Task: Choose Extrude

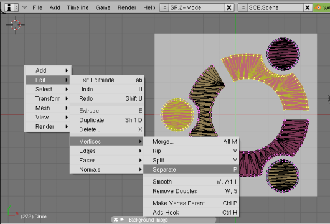Action: [x=107, y=111]
